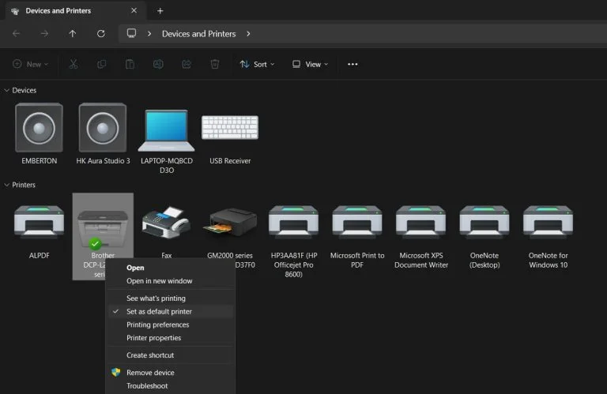
Task: Go up one folder level
Action: pos(73,34)
